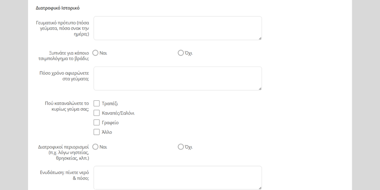Choose Ναι for Διατροφικοί περιορισμοί
The image size is (380, 190).
96,147
